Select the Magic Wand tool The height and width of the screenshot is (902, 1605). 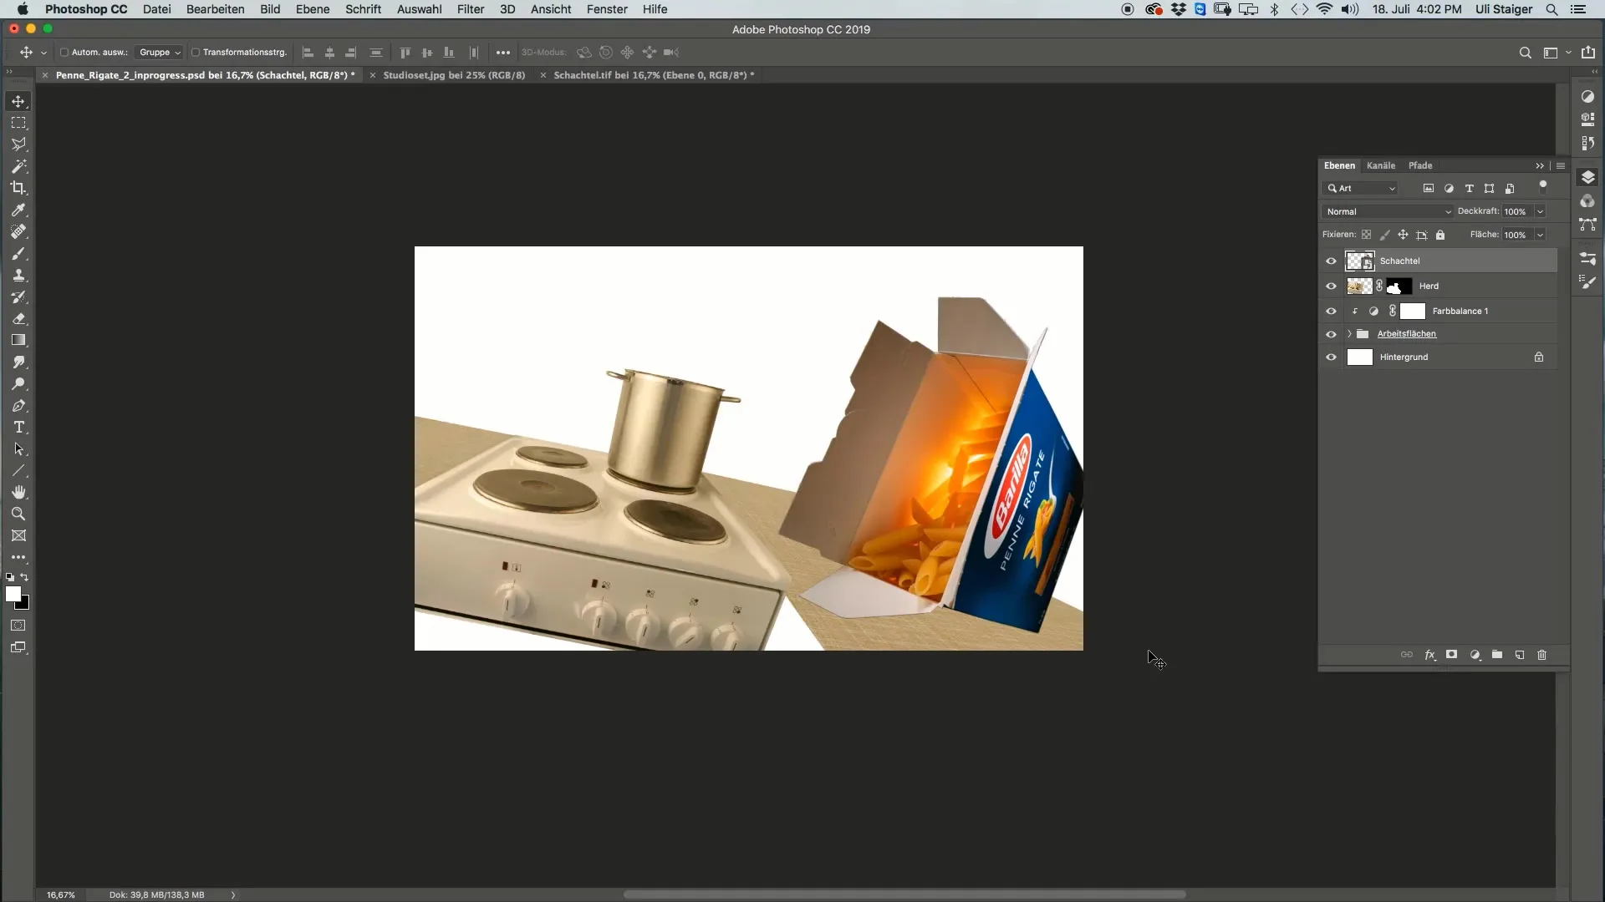click(18, 166)
